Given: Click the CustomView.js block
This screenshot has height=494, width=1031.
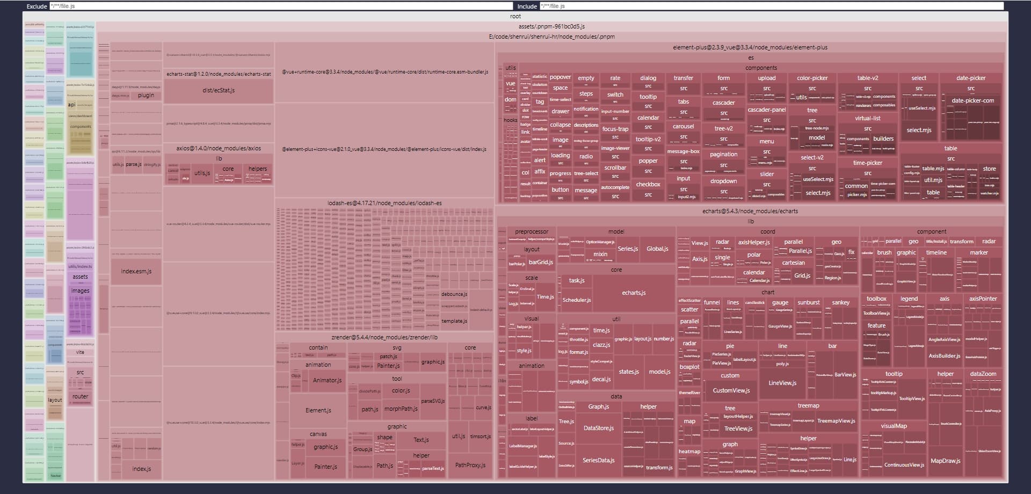Looking at the screenshot, I should point(731,390).
